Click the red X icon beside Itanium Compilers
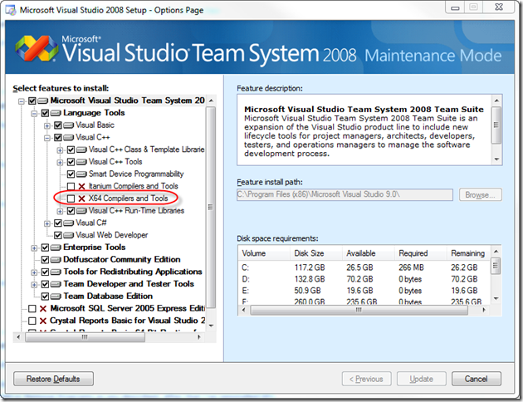 point(81,186)
